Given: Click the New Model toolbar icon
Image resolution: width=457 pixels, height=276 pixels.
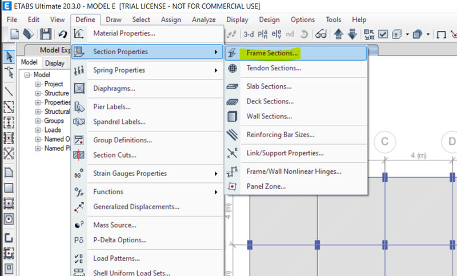Looking at the screenshot, I should pyautogui.click(x=14, y=34).
